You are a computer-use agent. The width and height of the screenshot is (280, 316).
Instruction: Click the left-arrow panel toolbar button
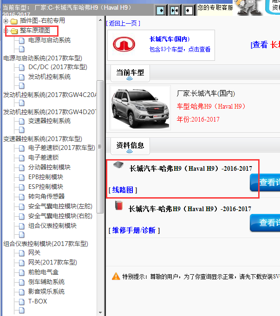pos(189,10)
